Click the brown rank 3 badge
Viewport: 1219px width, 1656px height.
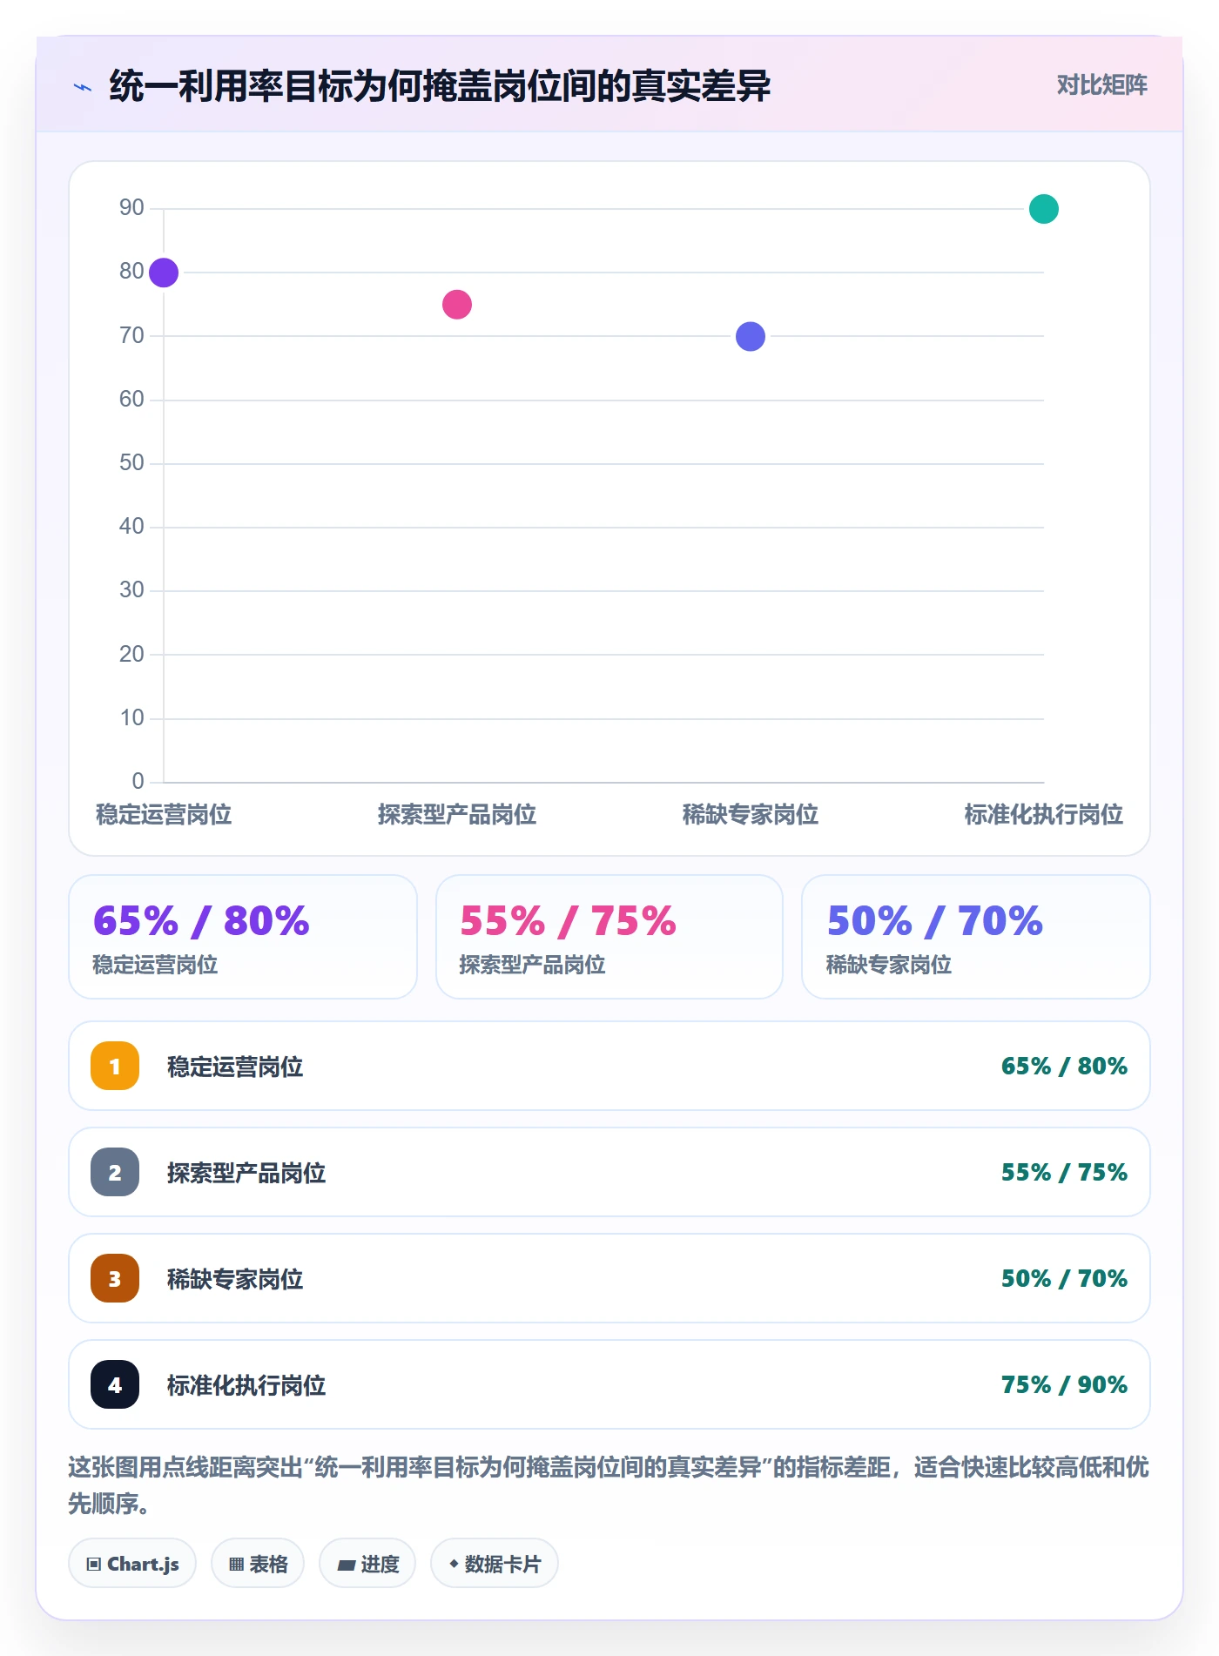point(115,1278)
